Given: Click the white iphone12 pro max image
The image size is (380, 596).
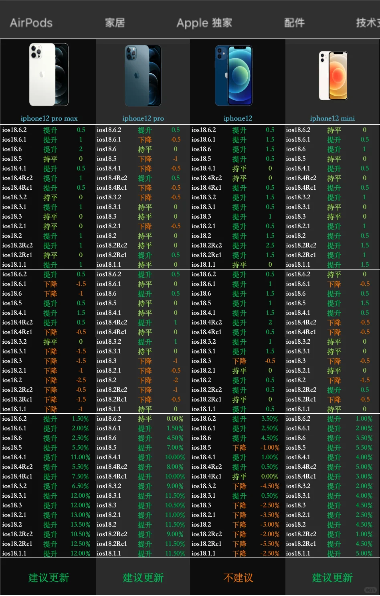Looking at the screenshot, I should tap(49, 75).
